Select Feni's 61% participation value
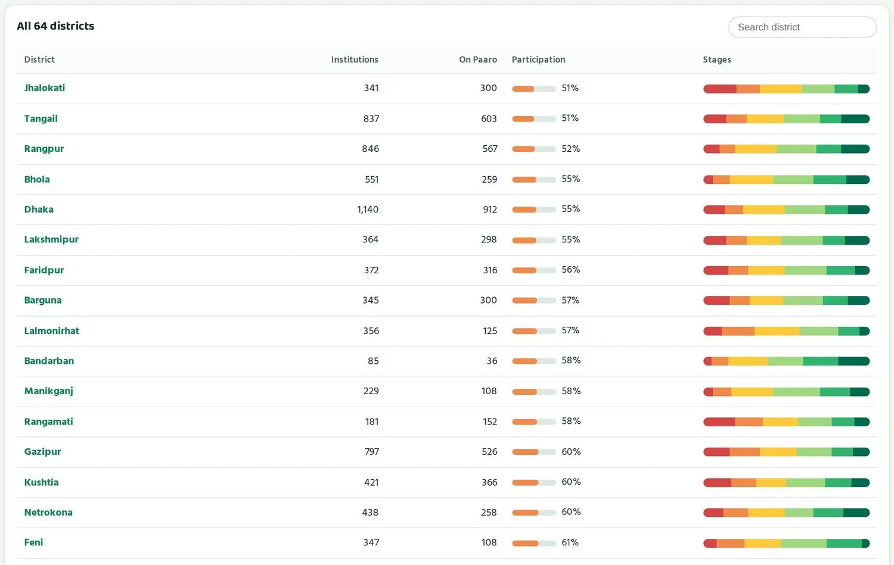The height and width of the screenshot is (565, 894). (x=570, y=542)
